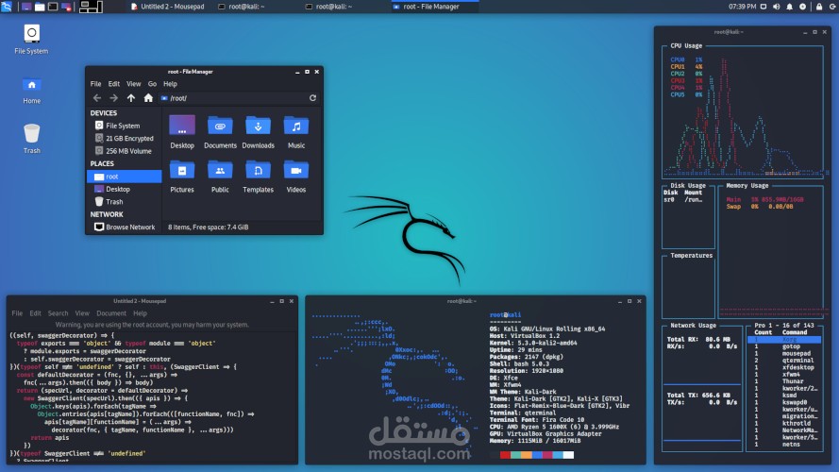Select the xfdesktop process row in gotop
Screen dimensions: 839x472
tap(784, 367)
